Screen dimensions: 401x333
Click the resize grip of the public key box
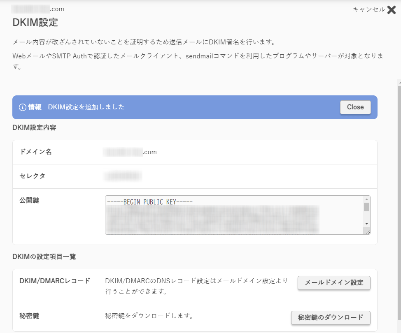367,231
